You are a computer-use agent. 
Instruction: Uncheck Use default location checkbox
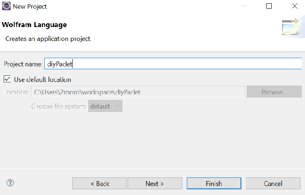7,79
